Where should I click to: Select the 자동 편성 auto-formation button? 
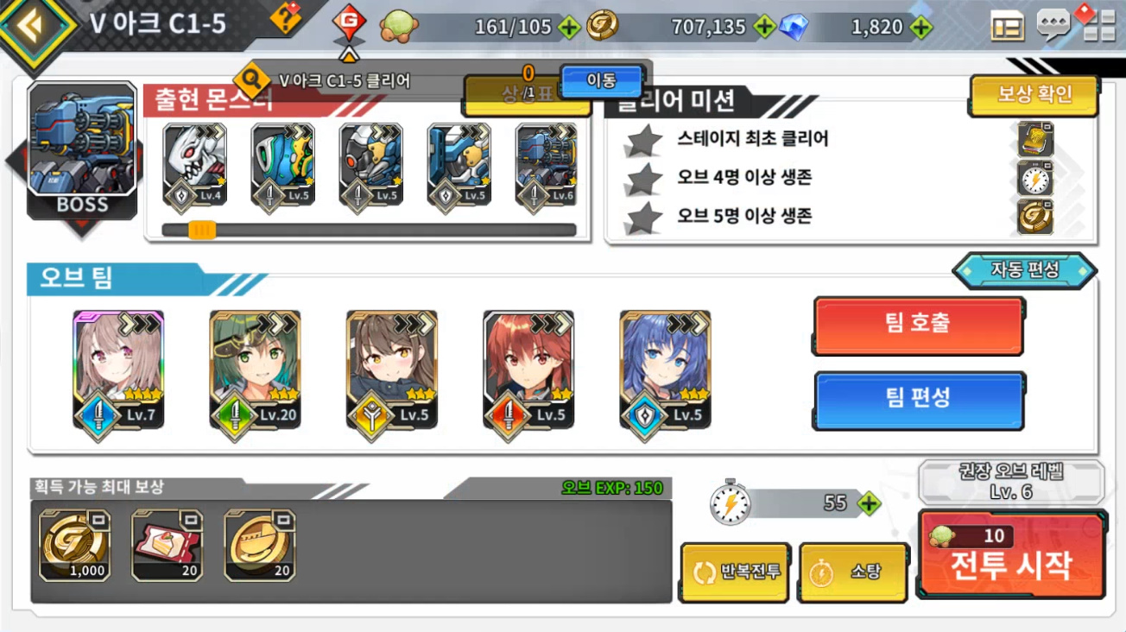[1025, 270]
